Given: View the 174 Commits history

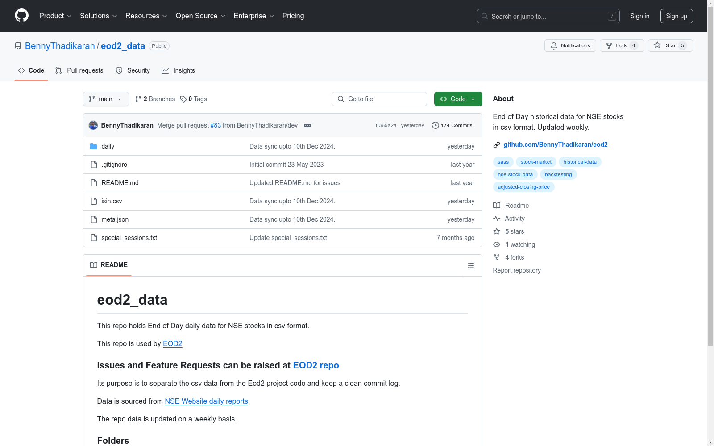Looking at the screenshot, I should pos(452,125).
